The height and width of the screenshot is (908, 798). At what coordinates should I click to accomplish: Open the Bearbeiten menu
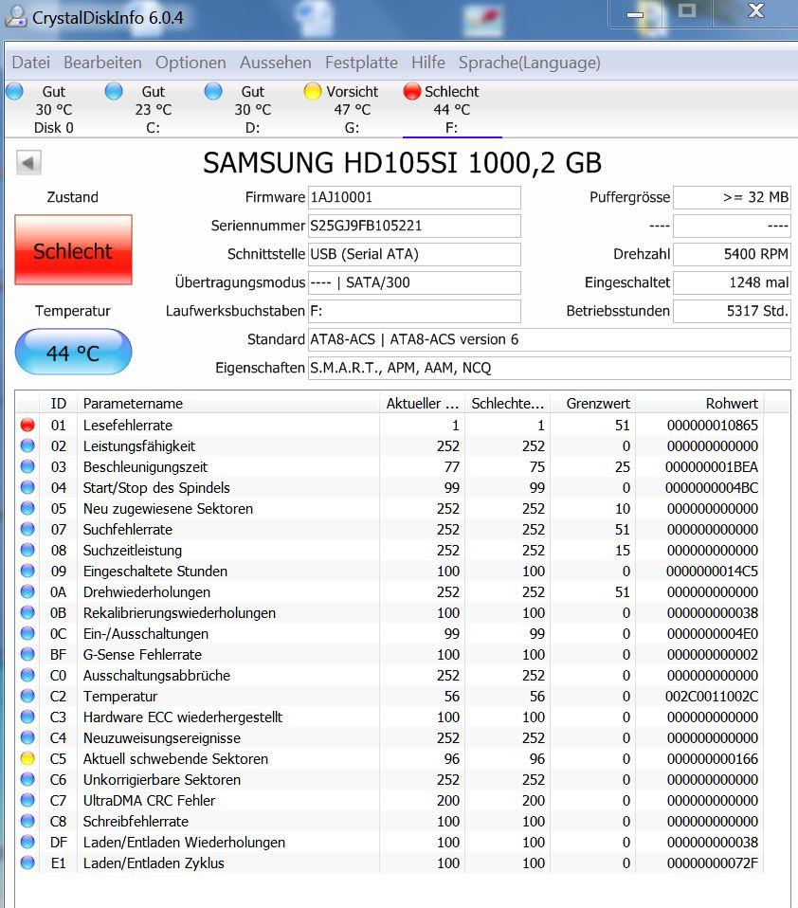[x=102, y=63]
